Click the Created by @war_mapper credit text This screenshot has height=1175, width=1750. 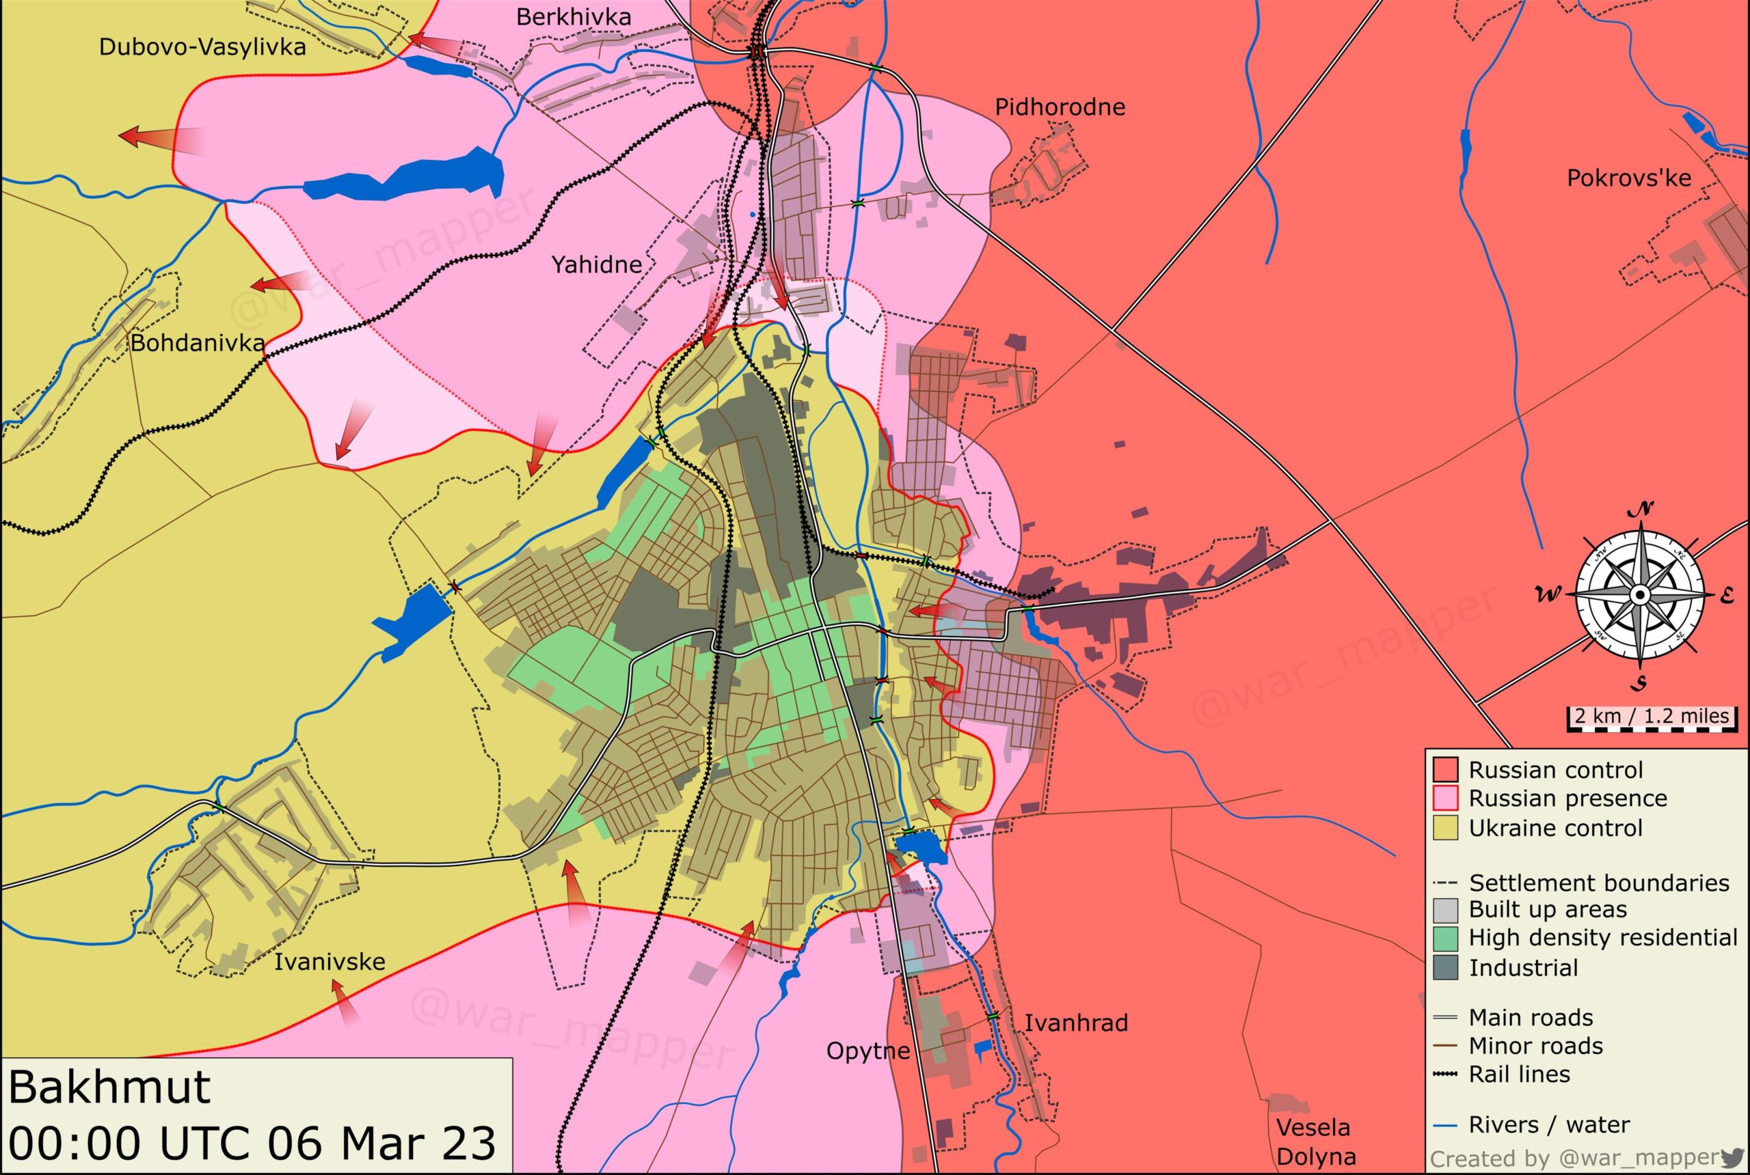click(1574, 1159)
